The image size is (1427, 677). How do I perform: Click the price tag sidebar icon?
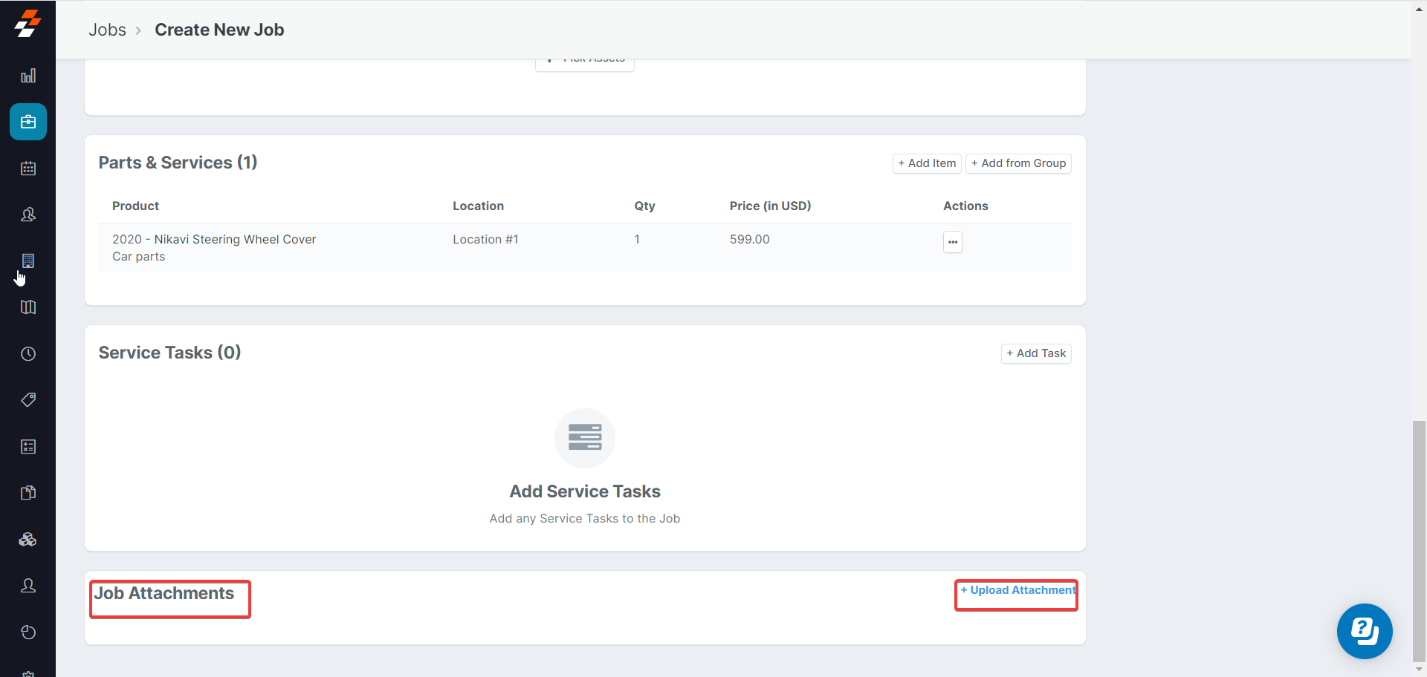click(28, 400)
